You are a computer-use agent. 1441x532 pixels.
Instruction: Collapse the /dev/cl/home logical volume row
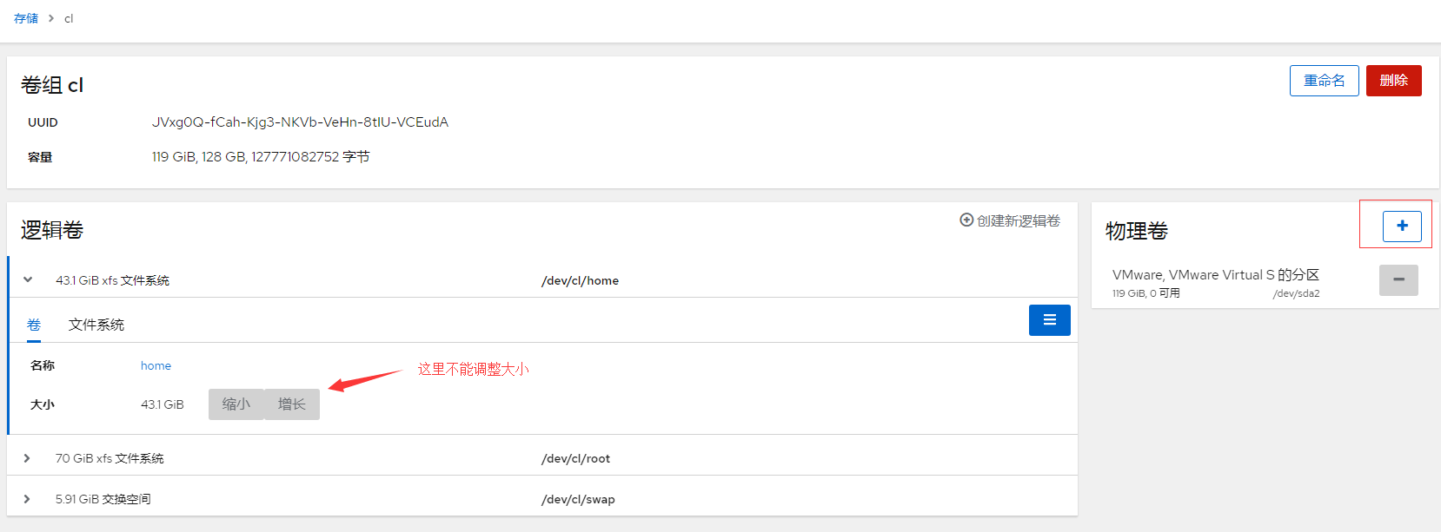[28, 279]
